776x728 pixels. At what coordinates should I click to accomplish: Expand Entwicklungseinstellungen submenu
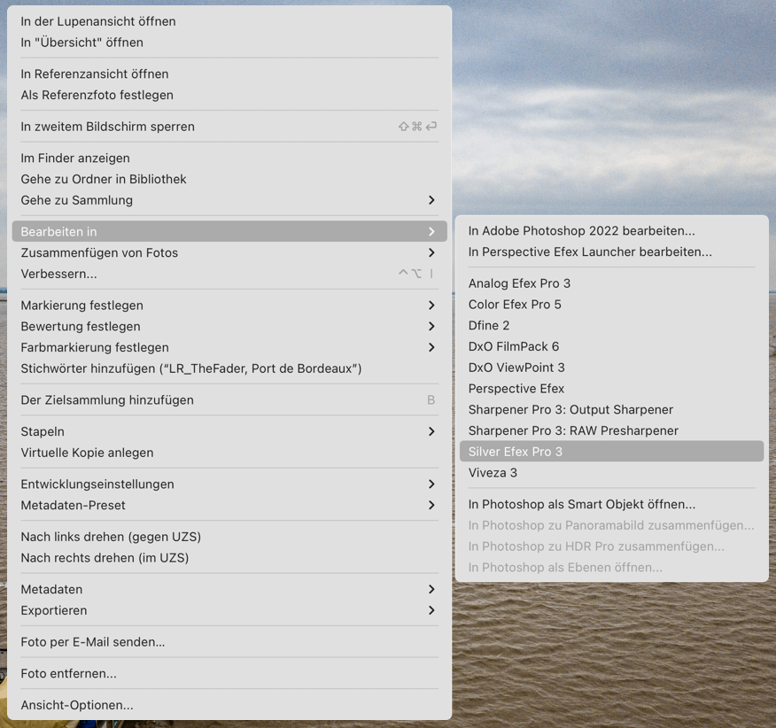[229, 484]
